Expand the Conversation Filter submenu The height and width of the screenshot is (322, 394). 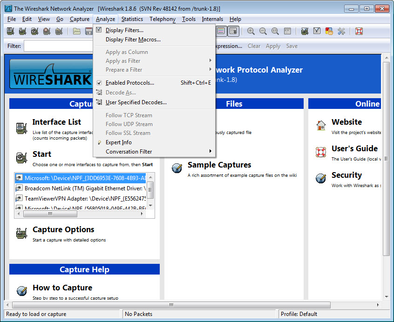click(x=154, y=152)
